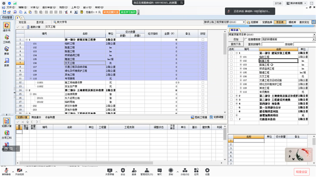This screenshot has width=316, height=177.
Task: Check 选用 box for item 101 临时工程
Action: (231, 57)
